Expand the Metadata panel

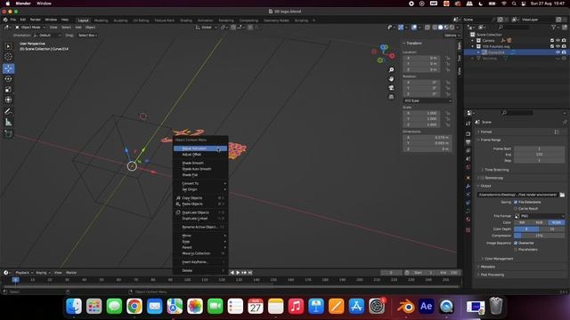point(487,267)
